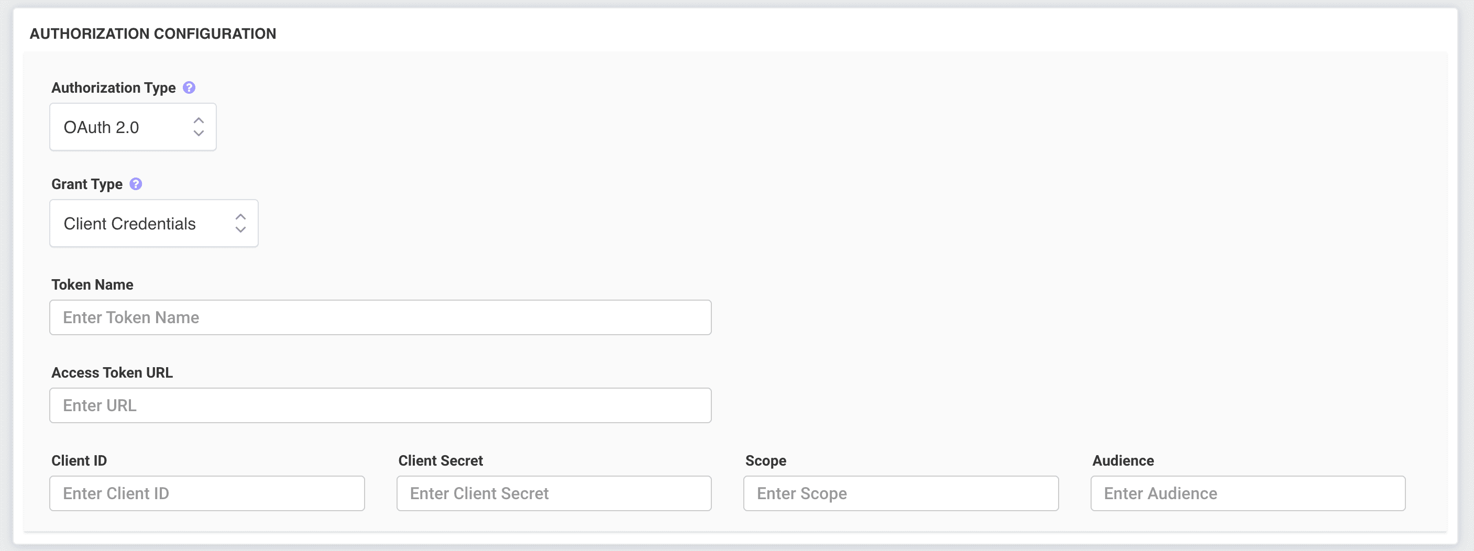Click the Authorization Type label text
This screenshot has height=551, width=1474.
(113, 87)
